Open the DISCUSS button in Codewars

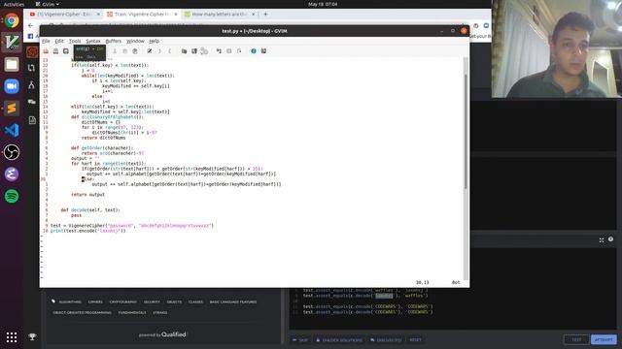(x=386, y=340)
